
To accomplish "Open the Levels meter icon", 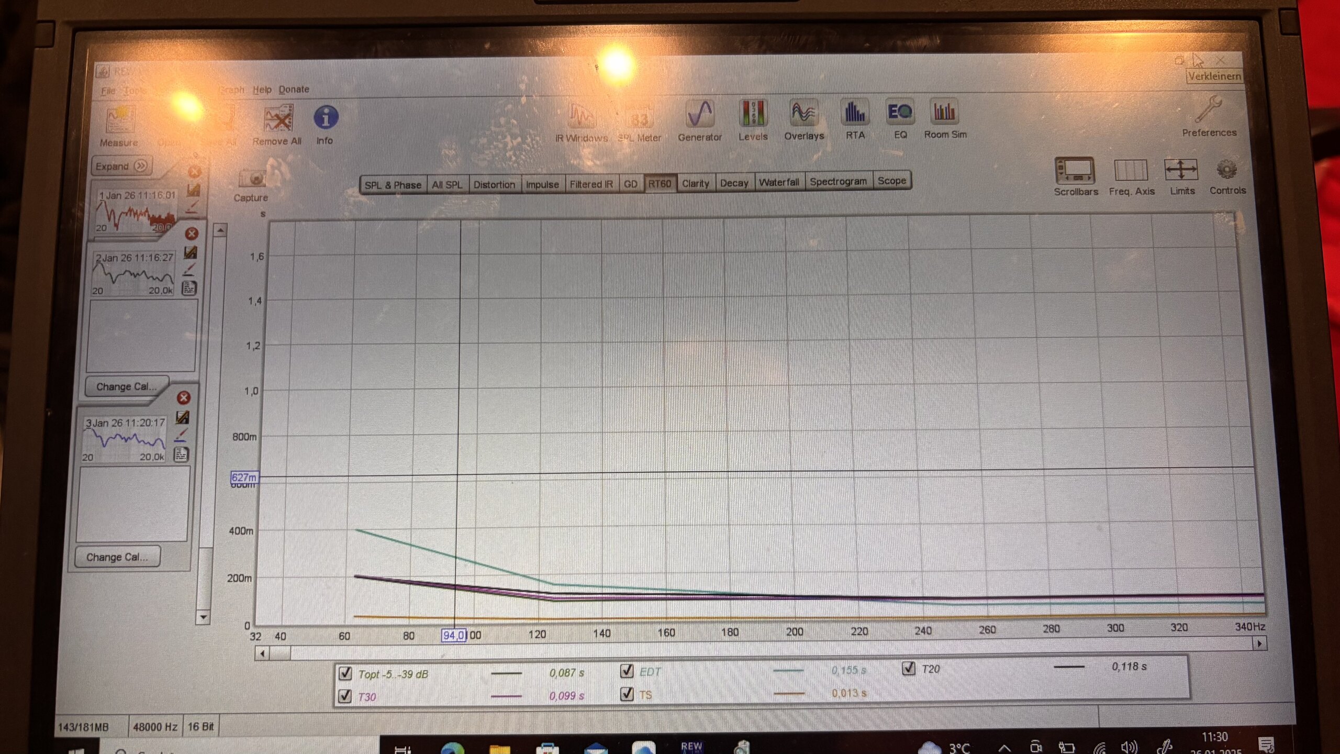I will (753, 114).
